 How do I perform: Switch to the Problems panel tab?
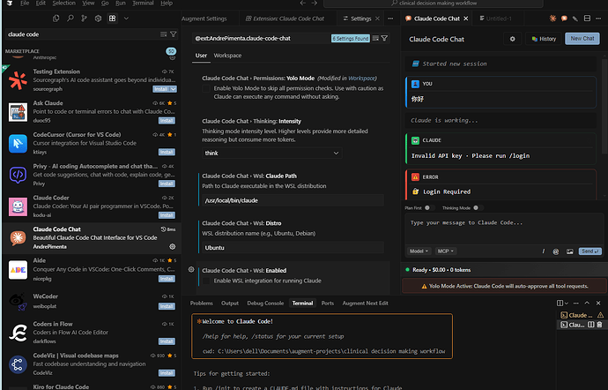[202, 304]
